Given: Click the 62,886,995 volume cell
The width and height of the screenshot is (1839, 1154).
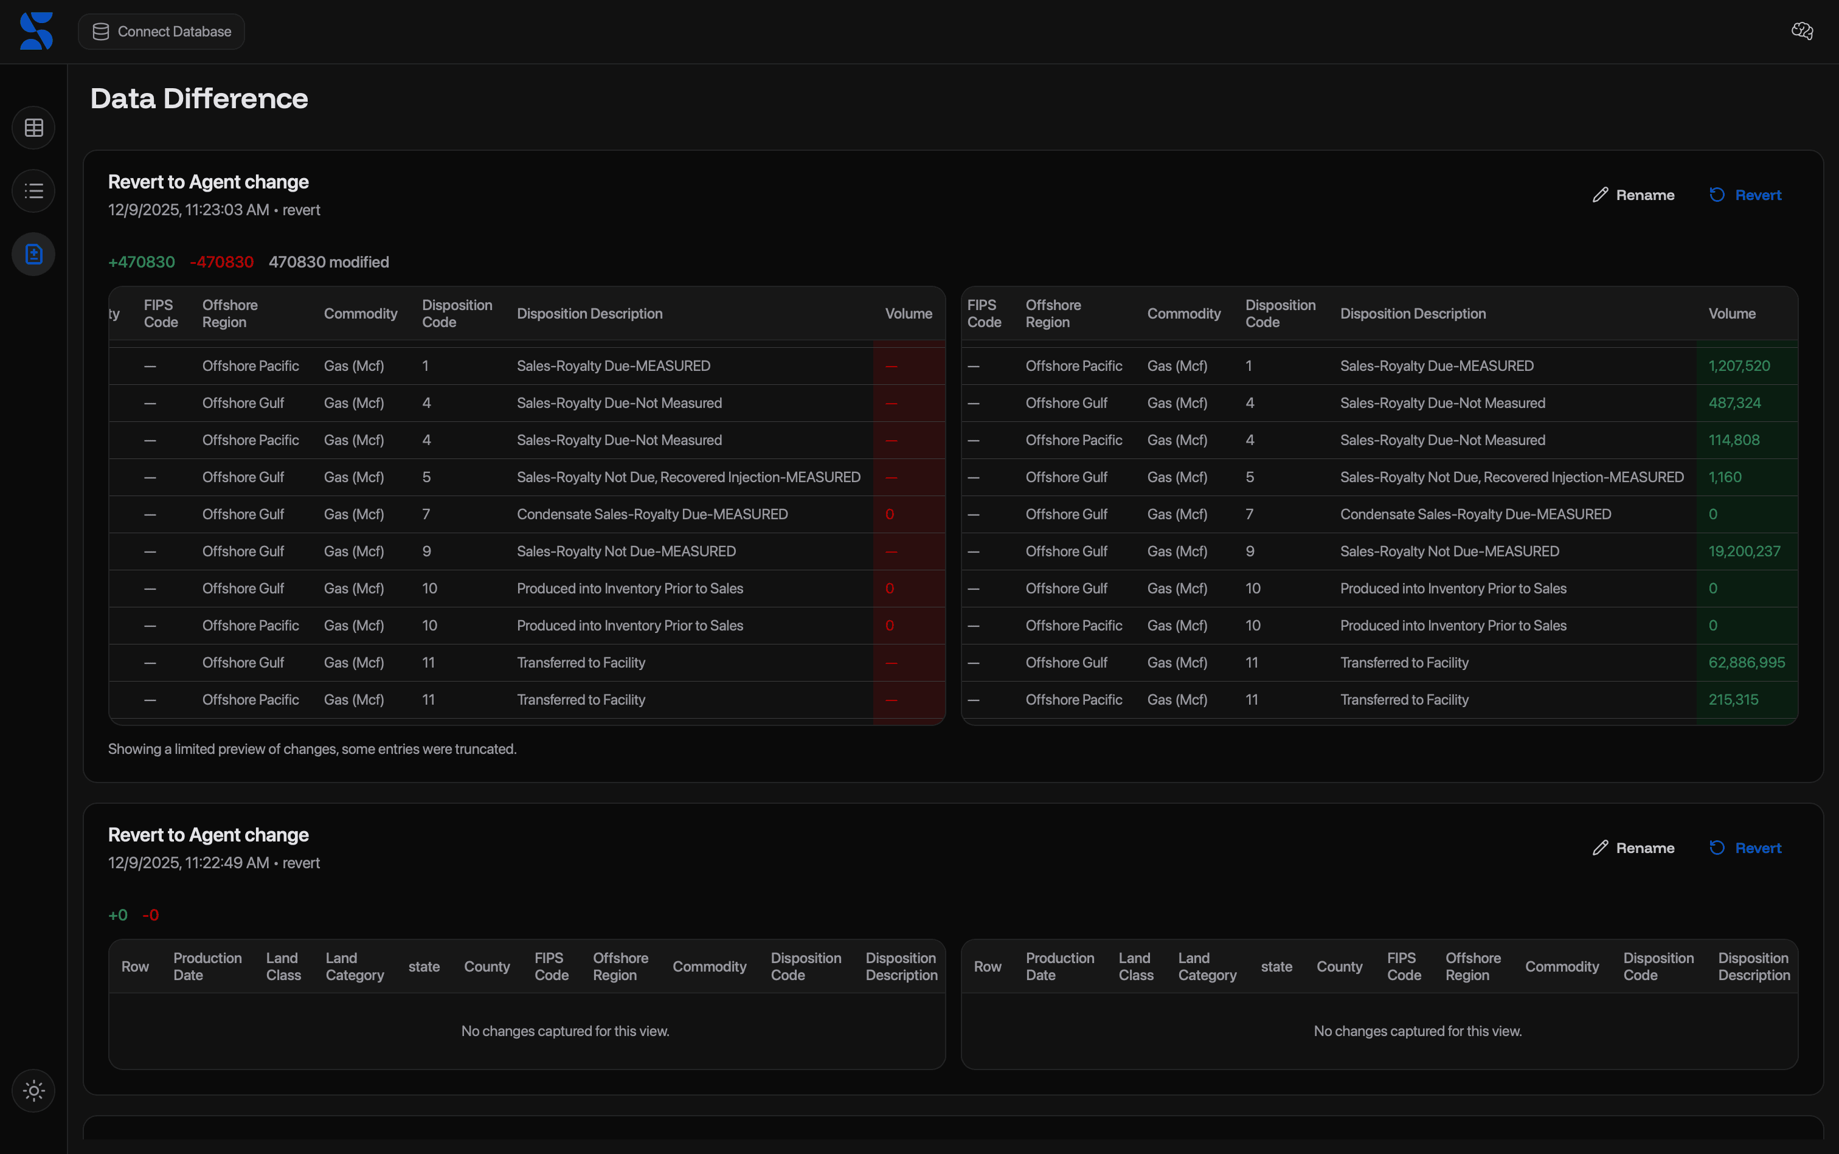Looking at the screenshot, I should (x=1746, y=663).
